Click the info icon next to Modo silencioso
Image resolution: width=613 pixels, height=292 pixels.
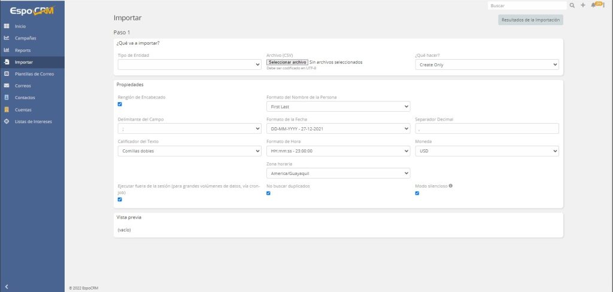[x=451, y=186]
